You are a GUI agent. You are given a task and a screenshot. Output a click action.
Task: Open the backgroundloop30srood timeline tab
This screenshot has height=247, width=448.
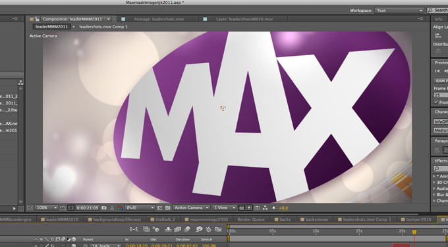tap(117, 219)
